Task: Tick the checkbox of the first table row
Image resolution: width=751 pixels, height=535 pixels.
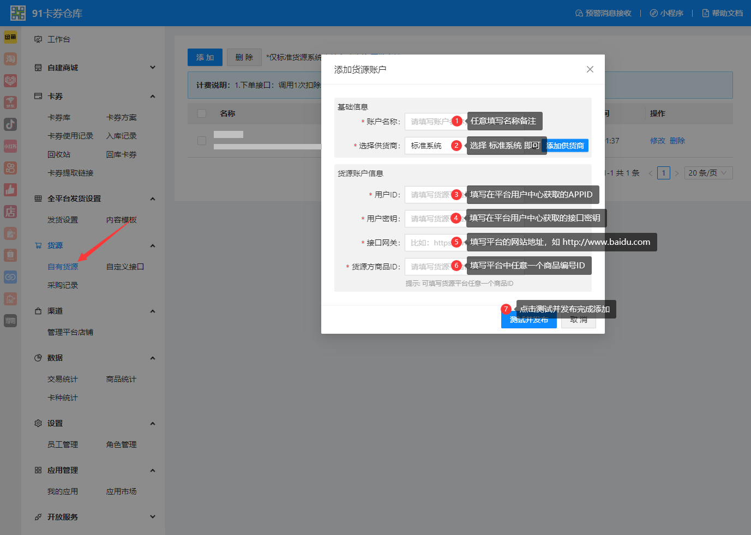Action: tap(202, 140)
